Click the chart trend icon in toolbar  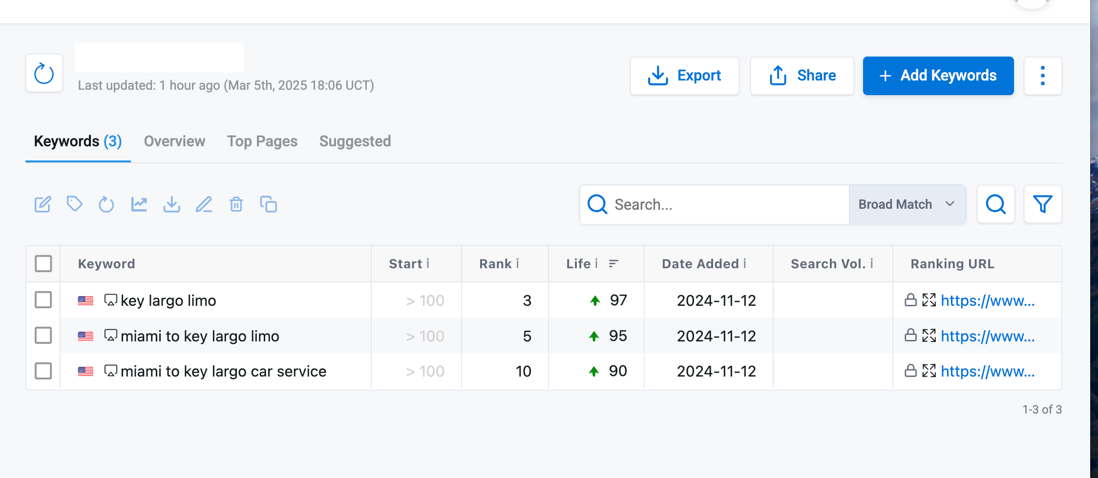[139, 204]
